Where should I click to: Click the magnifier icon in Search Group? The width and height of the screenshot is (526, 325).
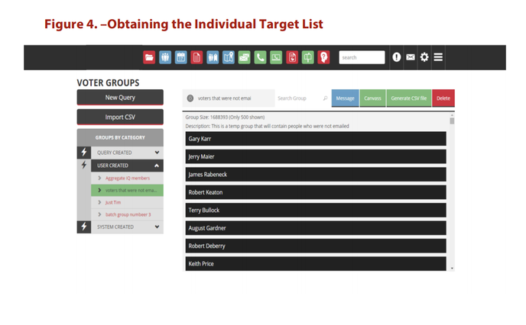click(325, 98)
